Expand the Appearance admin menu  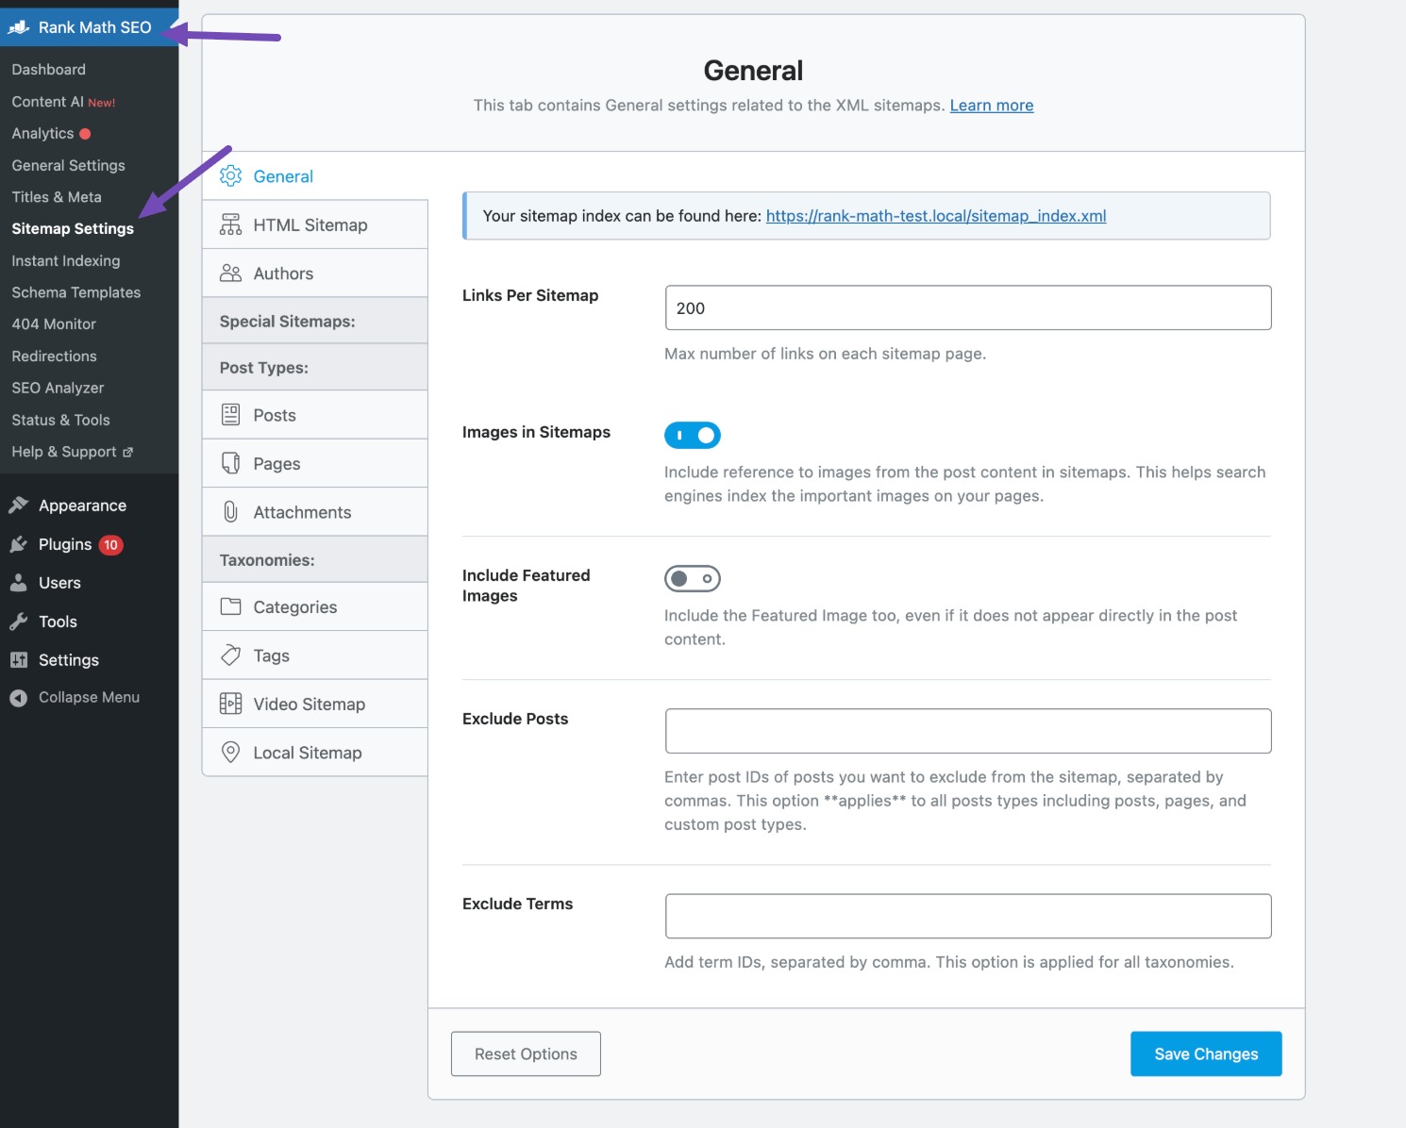coord(82,506)
